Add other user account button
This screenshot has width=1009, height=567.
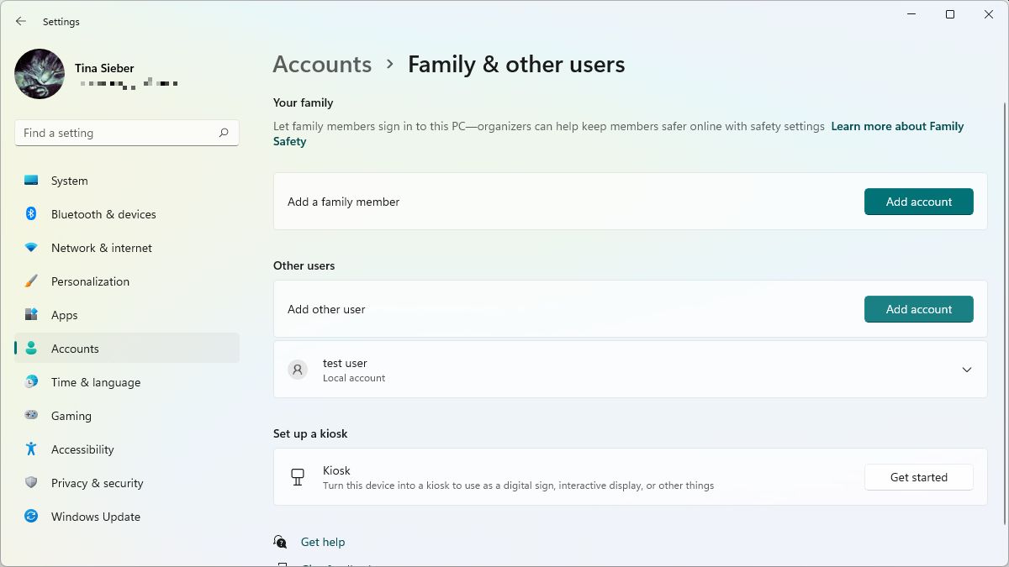(x=918, y=309)
